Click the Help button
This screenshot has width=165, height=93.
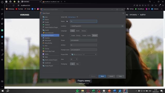click(120, 76)
